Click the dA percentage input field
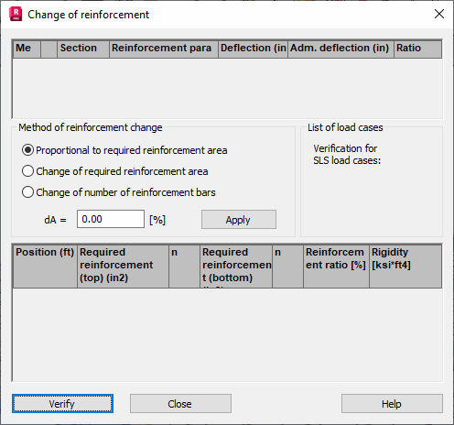The image size is (454, 425). pyautogui.click(x=111, y=219)
